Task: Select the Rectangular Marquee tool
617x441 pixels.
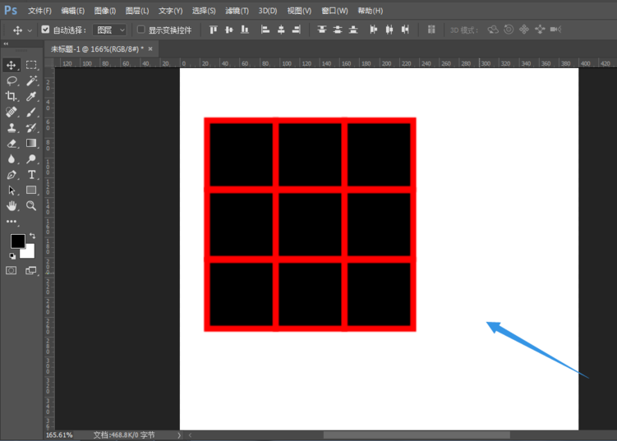Action: click(31, 65)
